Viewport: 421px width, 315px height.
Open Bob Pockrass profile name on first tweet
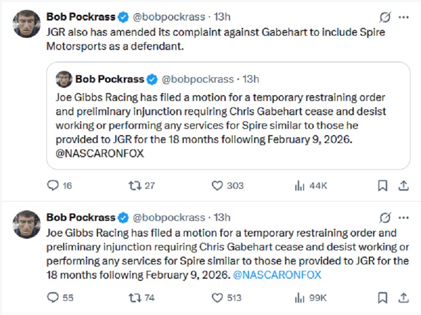tap(81, 17)
